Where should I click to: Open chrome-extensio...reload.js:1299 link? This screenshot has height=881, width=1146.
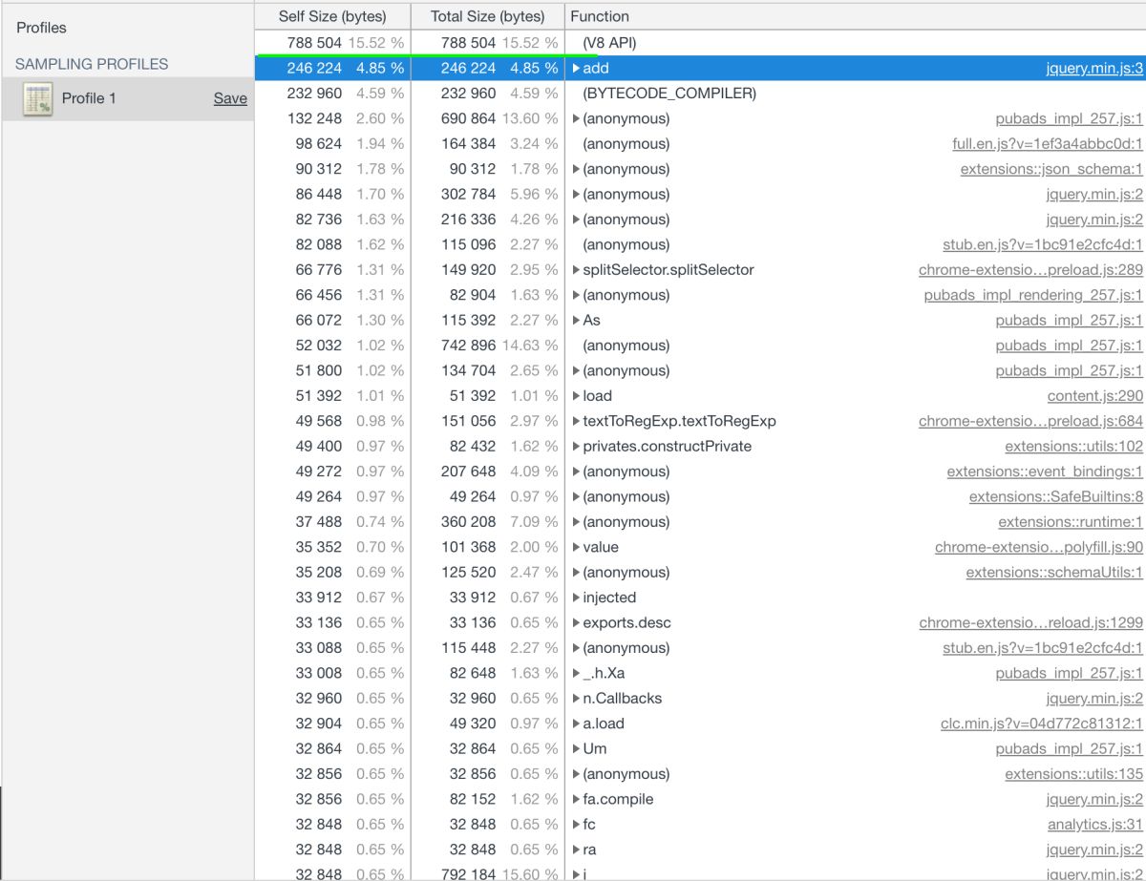[x=1030, y=623]
